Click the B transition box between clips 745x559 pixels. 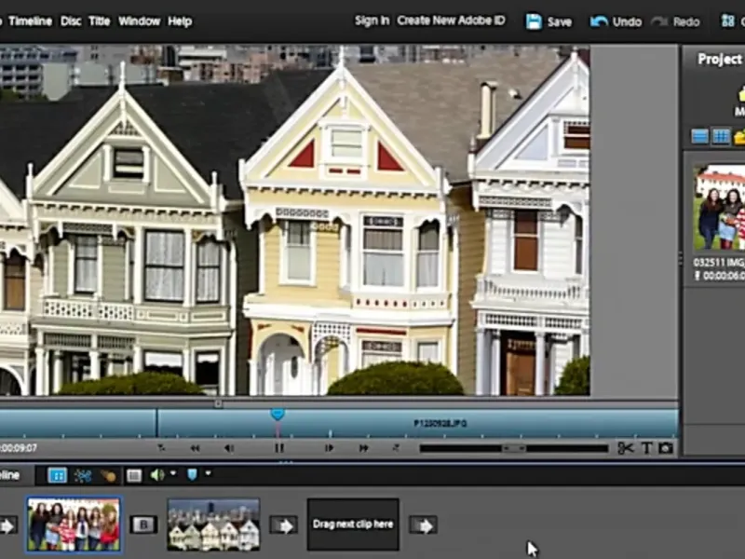144,525
